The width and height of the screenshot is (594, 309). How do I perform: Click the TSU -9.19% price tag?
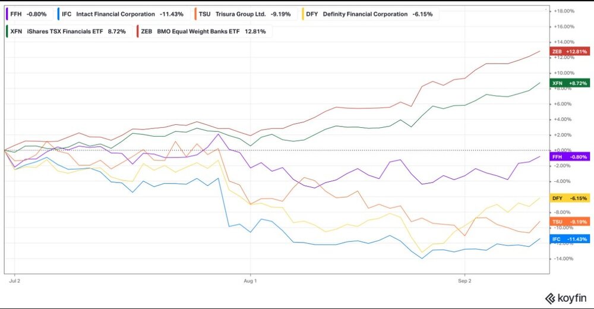pyautogui.click(x=570, y=222)
